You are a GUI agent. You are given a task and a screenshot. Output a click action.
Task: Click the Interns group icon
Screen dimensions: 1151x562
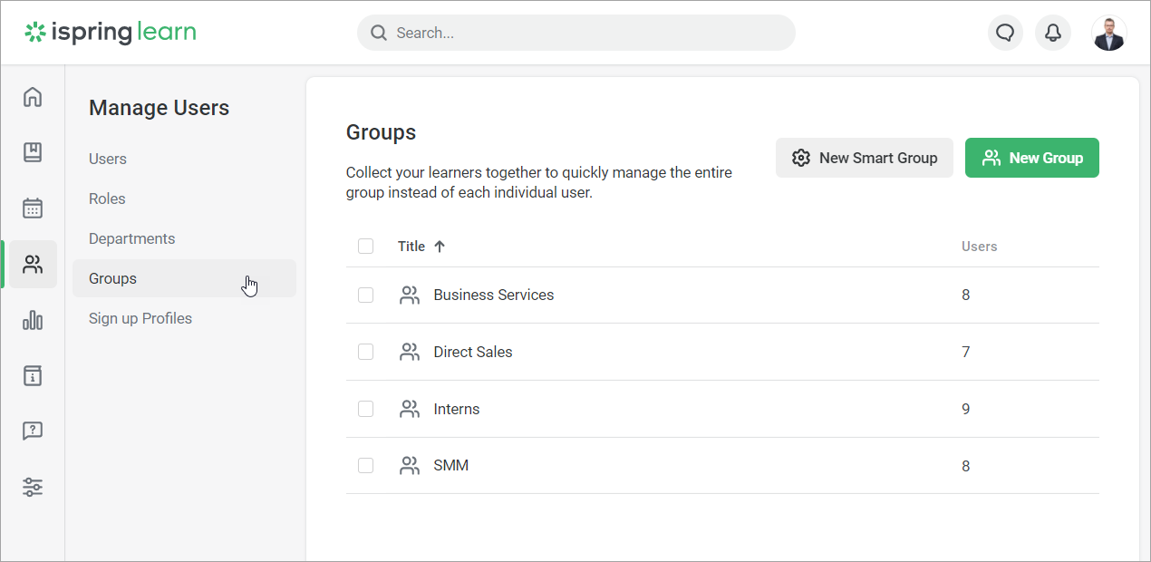[x=410, y=409]
